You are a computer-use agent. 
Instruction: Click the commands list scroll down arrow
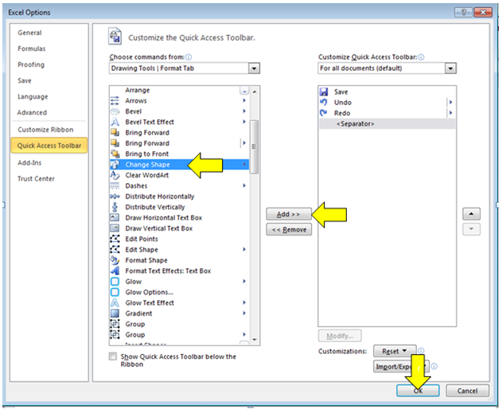point(255,340)
